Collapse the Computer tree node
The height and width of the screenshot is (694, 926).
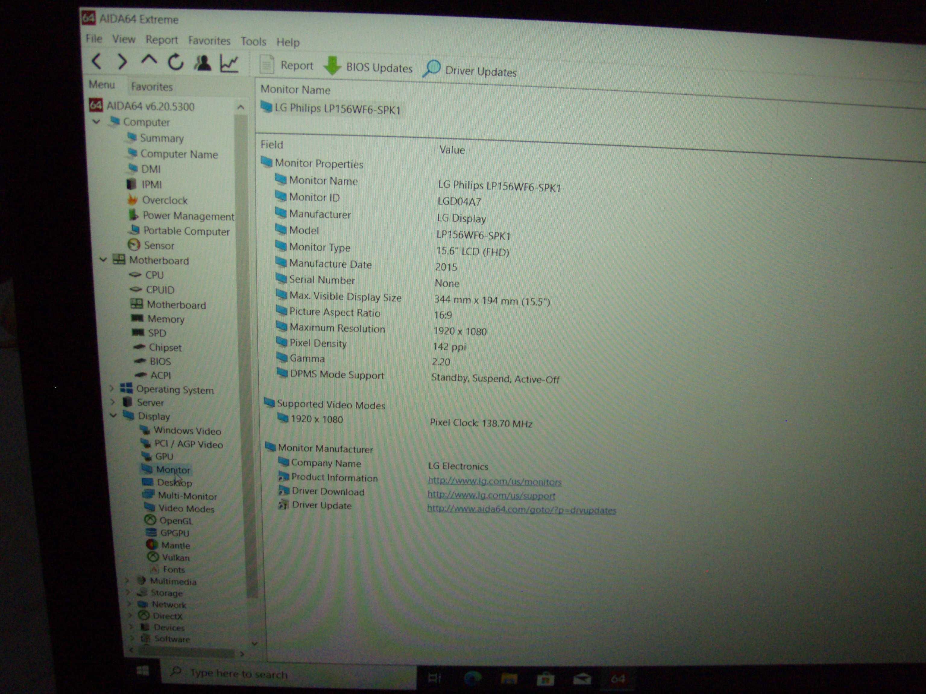point(97,122)
